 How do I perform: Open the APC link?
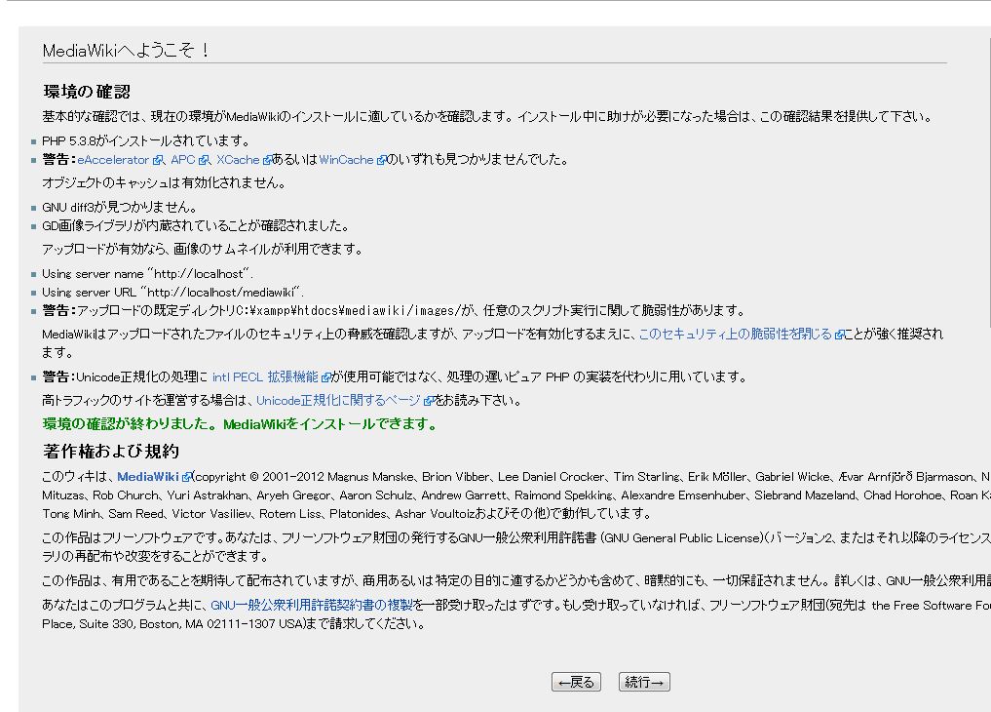click(182, 160)
